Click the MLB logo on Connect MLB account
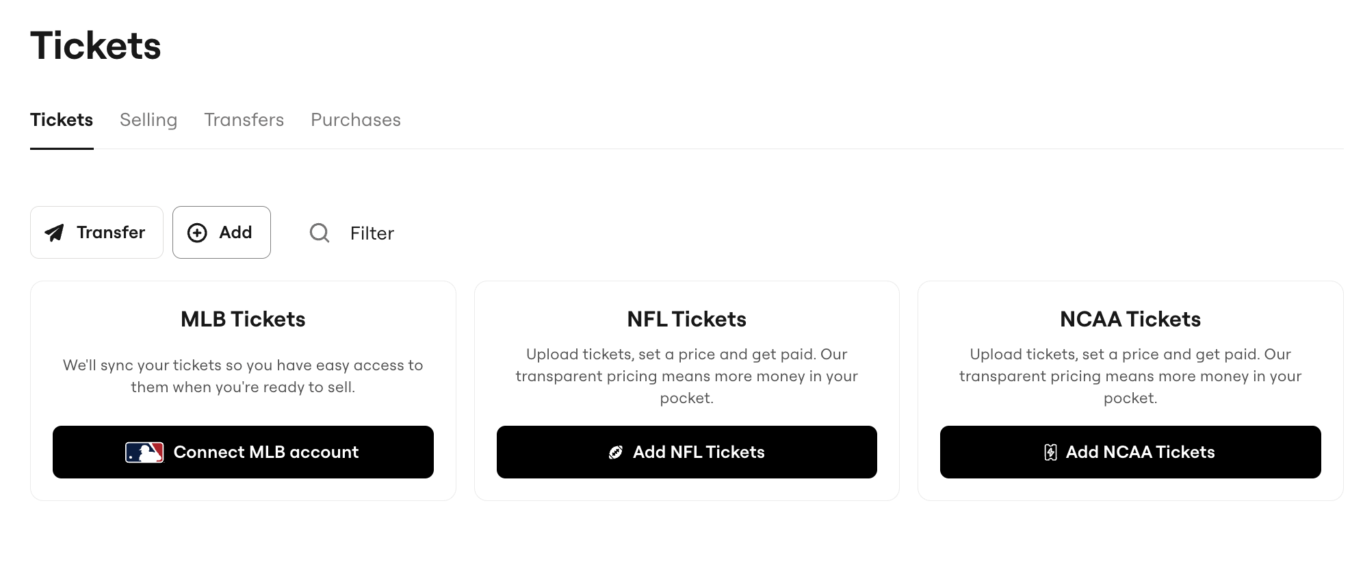The width and height of the screenshot is (1363, 564). pos(145,452)
